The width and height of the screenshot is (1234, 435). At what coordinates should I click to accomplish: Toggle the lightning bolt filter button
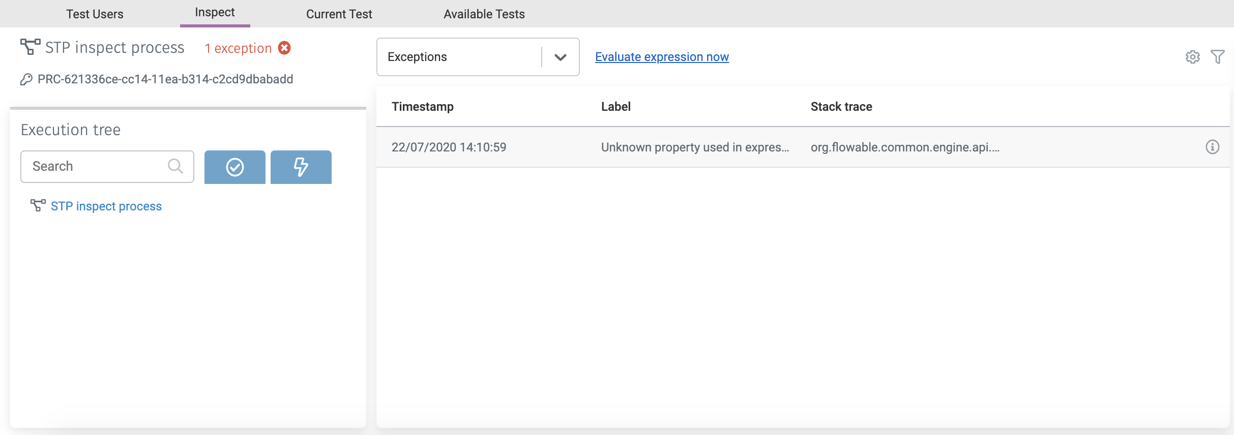click(x=301, y=167)
